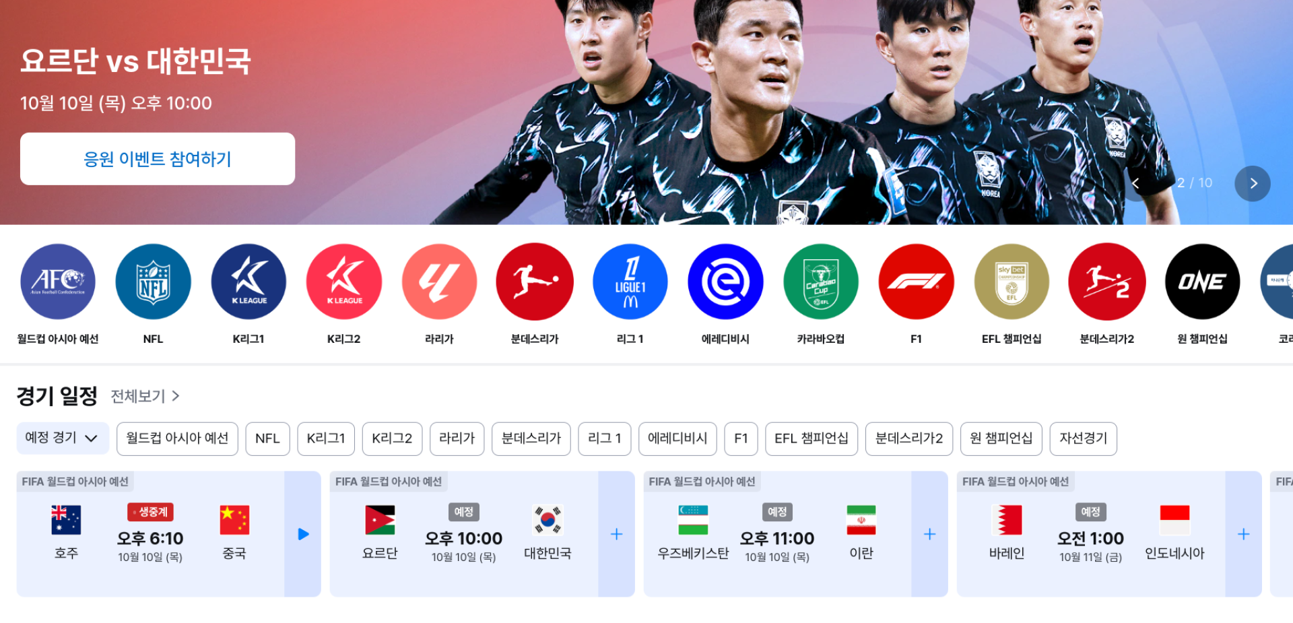Select the K리그1 league logo
Screen dimensions: 1293x623
coord(248,282)
